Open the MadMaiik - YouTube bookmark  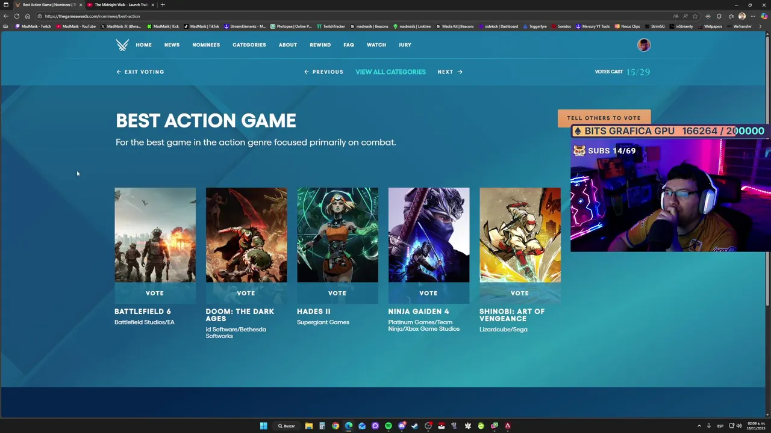76,26
